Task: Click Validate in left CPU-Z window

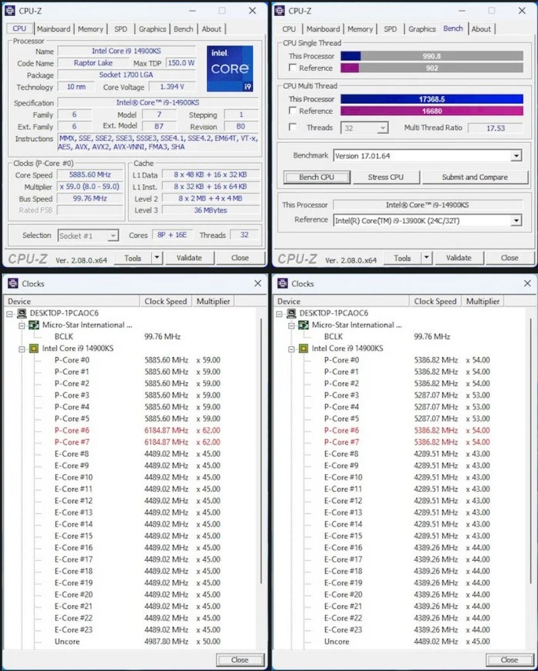Action: coord(189,258)
